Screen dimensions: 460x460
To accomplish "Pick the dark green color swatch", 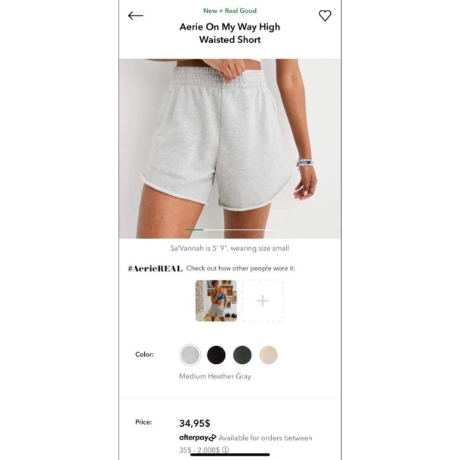I will pos(242,355).
